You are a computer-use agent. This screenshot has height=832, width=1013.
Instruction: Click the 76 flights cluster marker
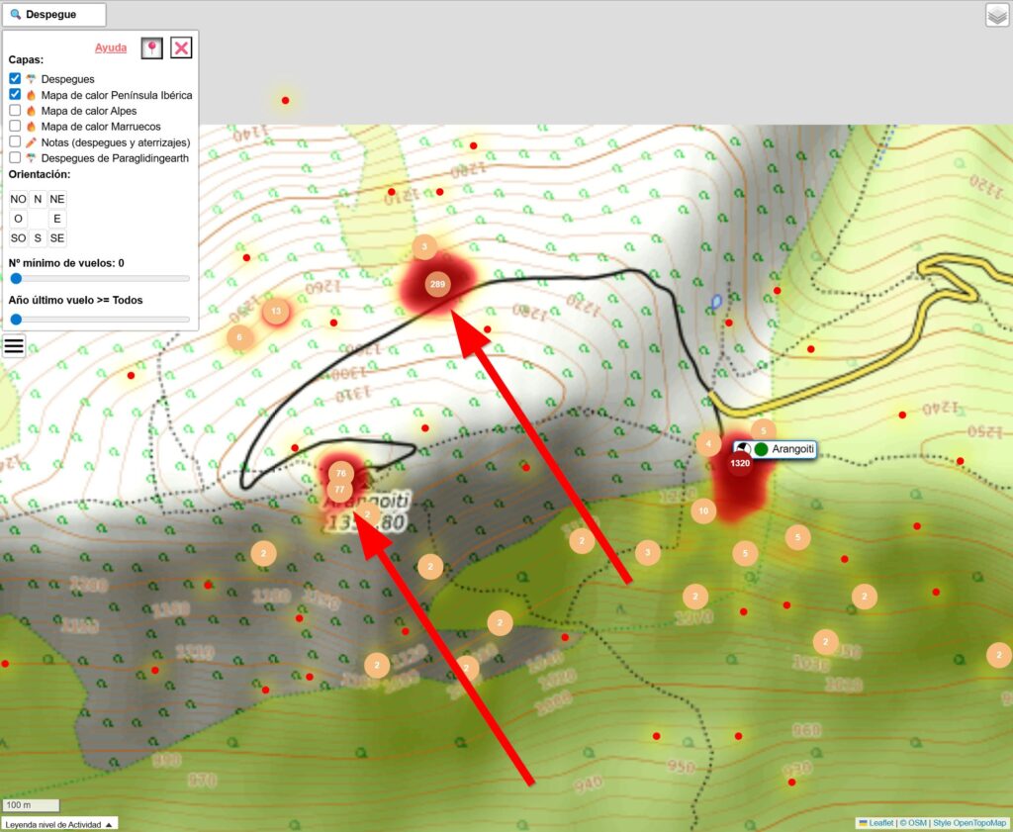[x=340, y=472]
